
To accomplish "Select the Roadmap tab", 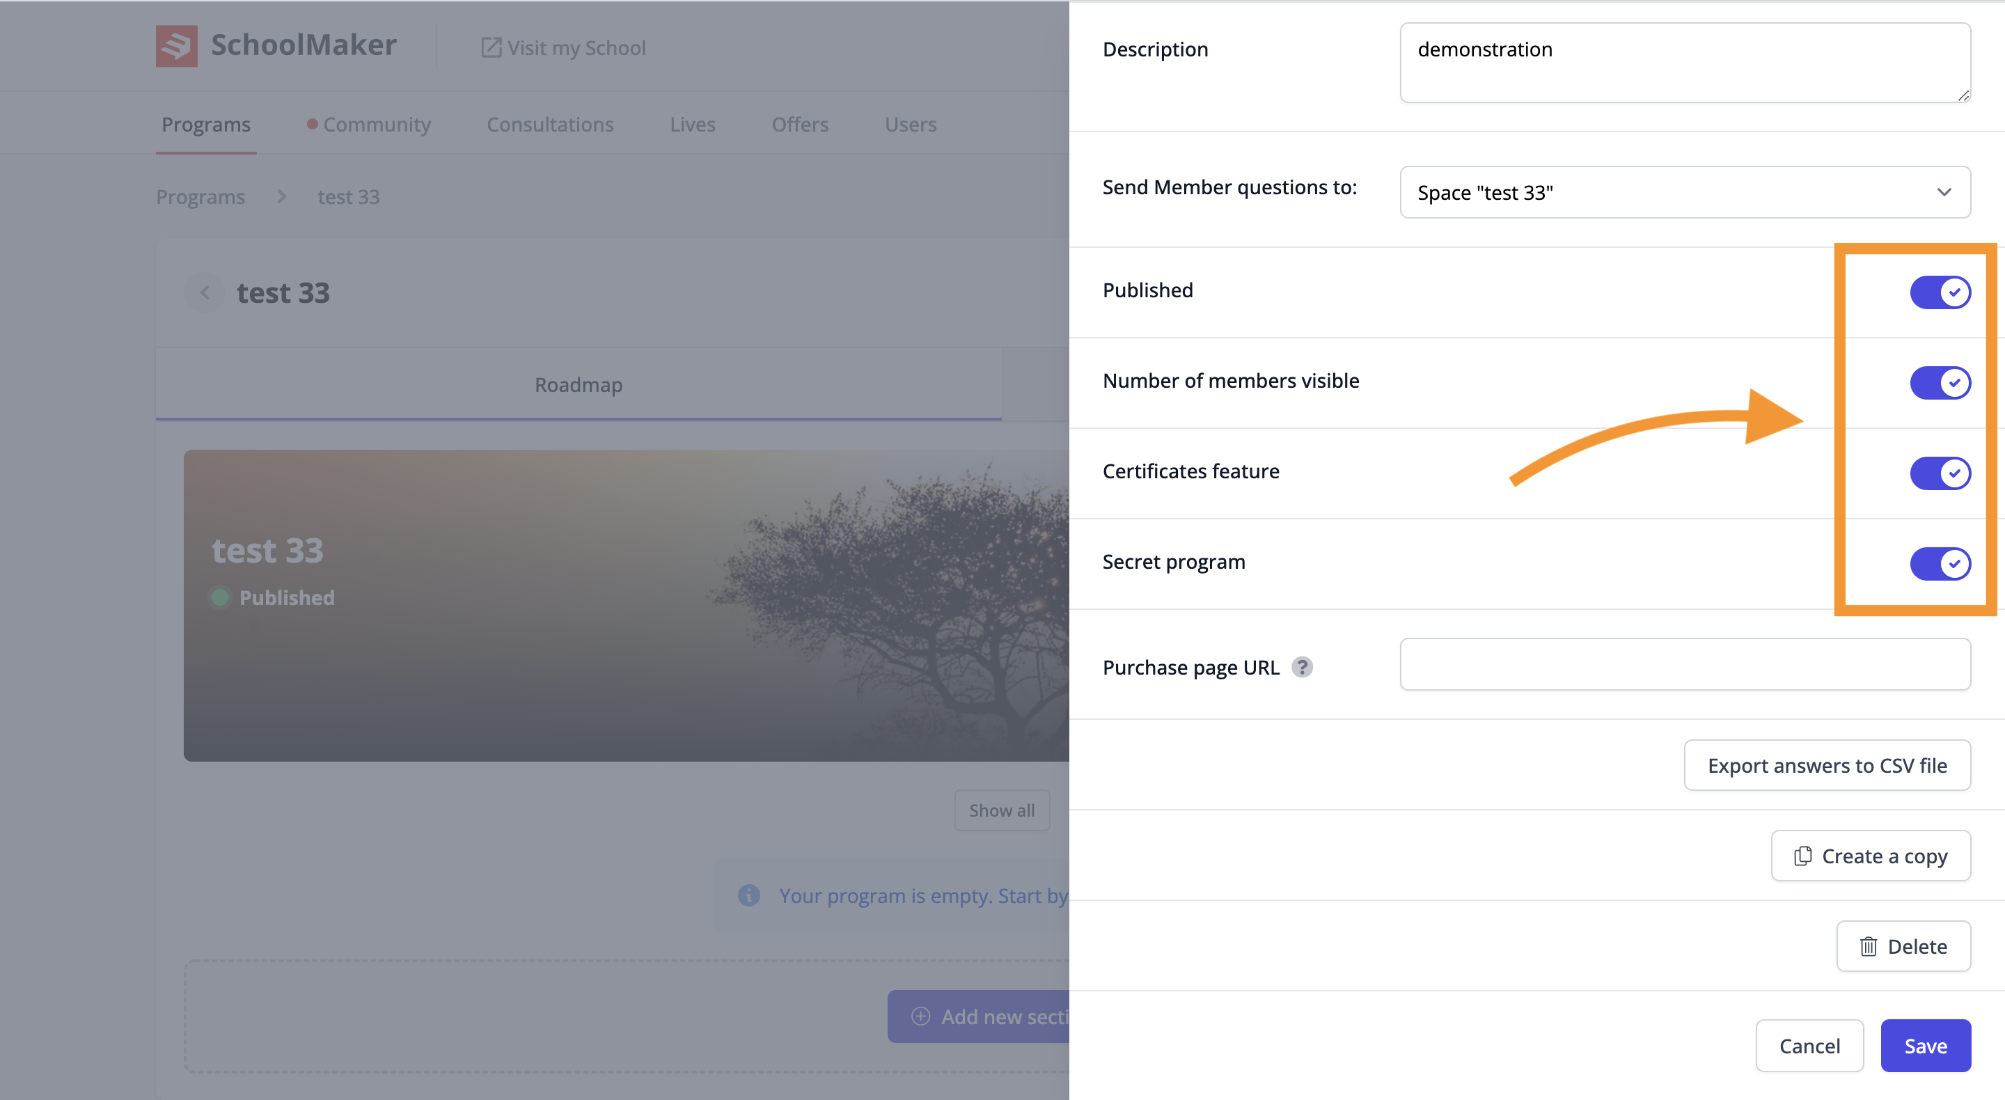I will [579, 384].
